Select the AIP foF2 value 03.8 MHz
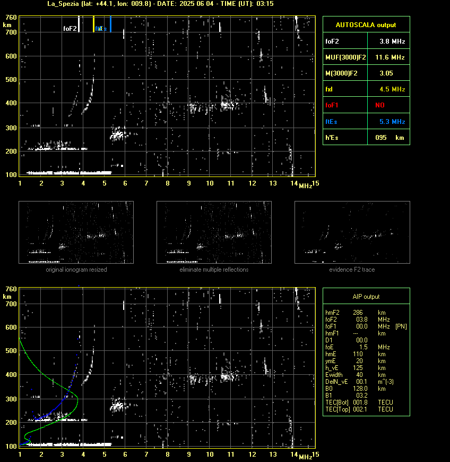 click(x=373, y=320)
